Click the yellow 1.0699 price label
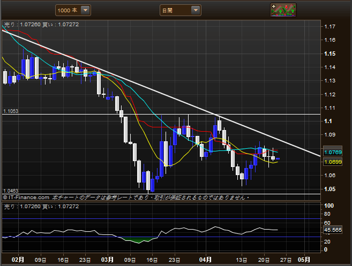 (333, 162)
